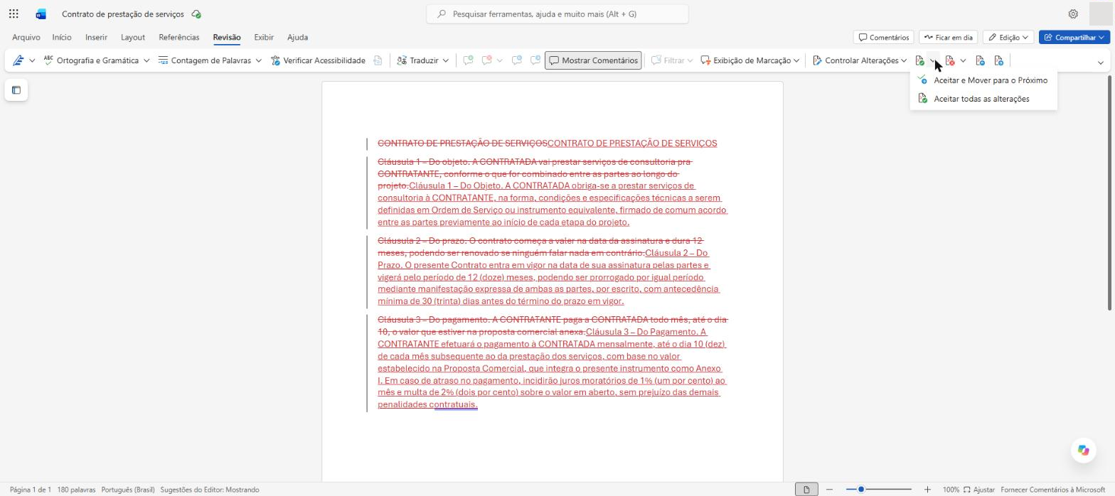Click the zoom out minus button
This screenshot has width=1115, height=496.
click(829, 490)
